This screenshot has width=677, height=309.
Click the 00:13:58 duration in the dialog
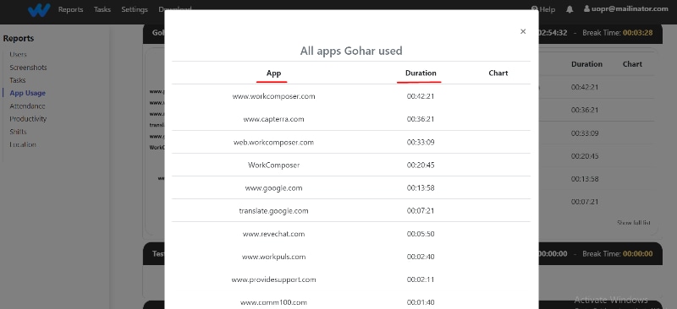[420, 187]
